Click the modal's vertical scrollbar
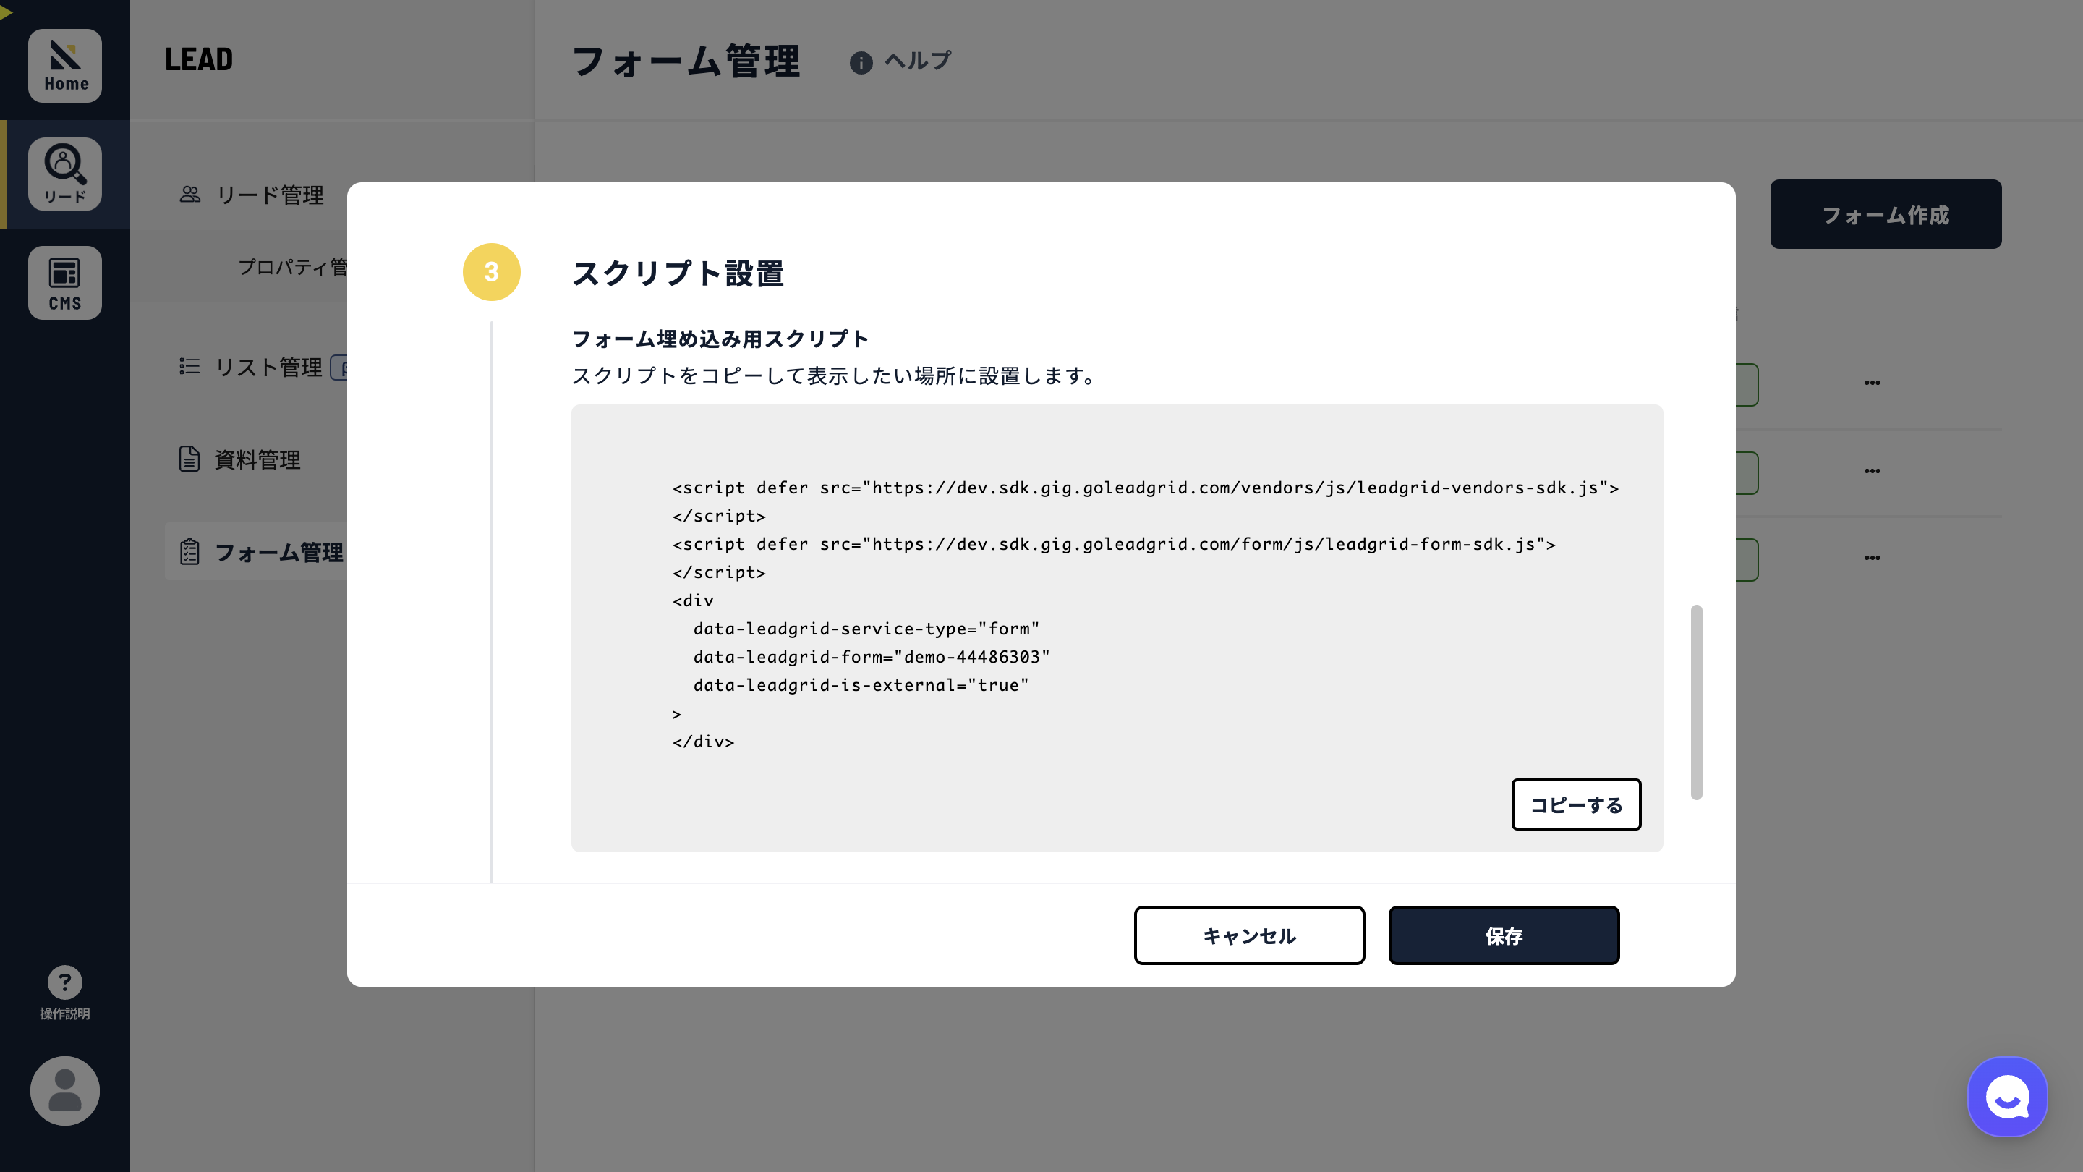Viewport: 2083px width, 1172px height. [x=1697, y=702]
